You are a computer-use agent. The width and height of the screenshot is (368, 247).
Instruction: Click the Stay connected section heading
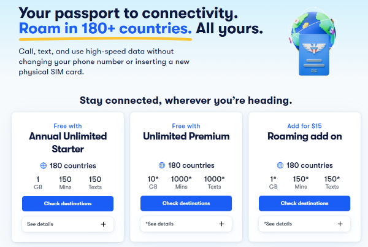(x=186, y=100)
